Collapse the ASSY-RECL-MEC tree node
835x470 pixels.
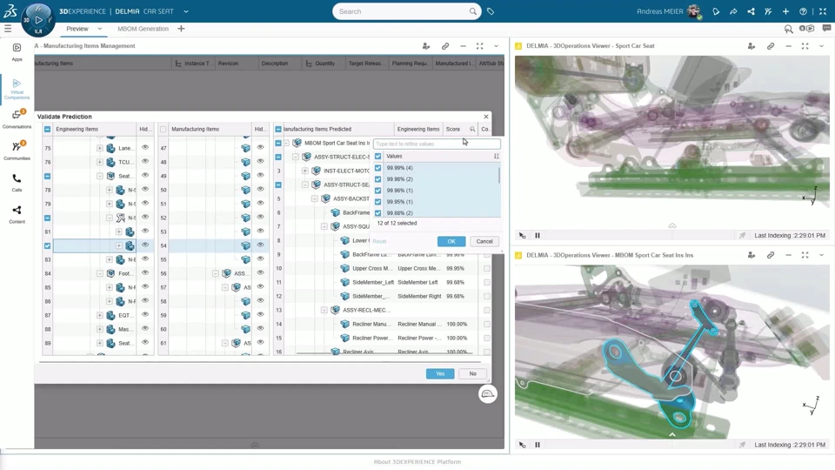(324, 310)
